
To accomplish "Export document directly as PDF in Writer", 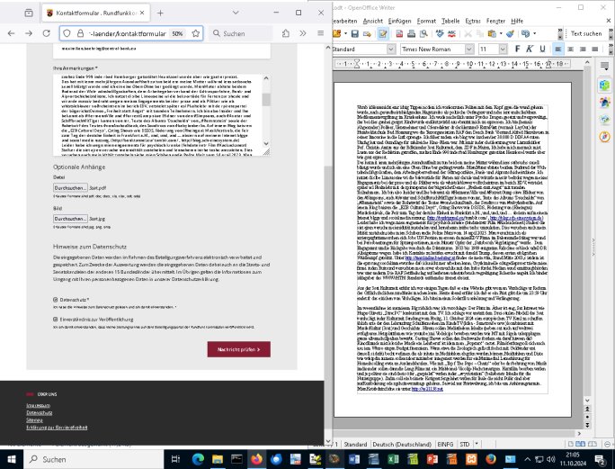I will pyautogui.click(x=399, y=34).
